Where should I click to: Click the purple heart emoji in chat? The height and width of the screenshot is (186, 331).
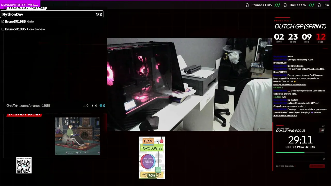tap(312, 112)
